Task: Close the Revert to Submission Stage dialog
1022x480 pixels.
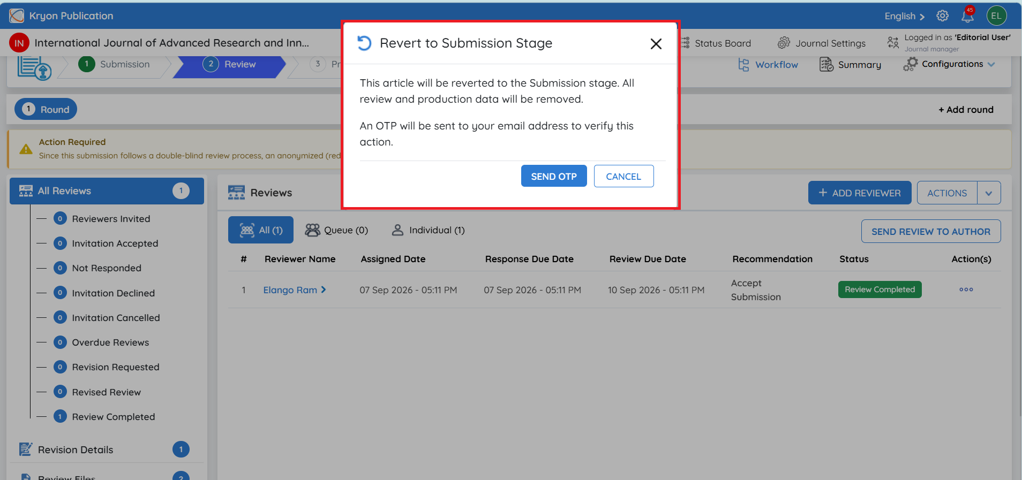Action: pyautogui.click(x=656, y=44)
